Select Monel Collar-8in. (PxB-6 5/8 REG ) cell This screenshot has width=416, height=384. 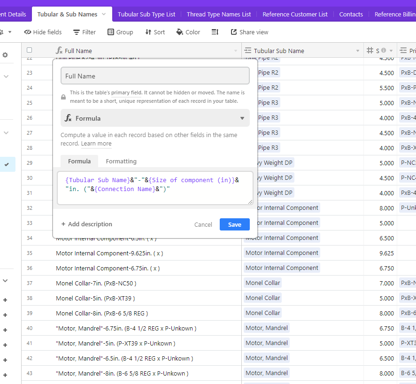[131, 313]
